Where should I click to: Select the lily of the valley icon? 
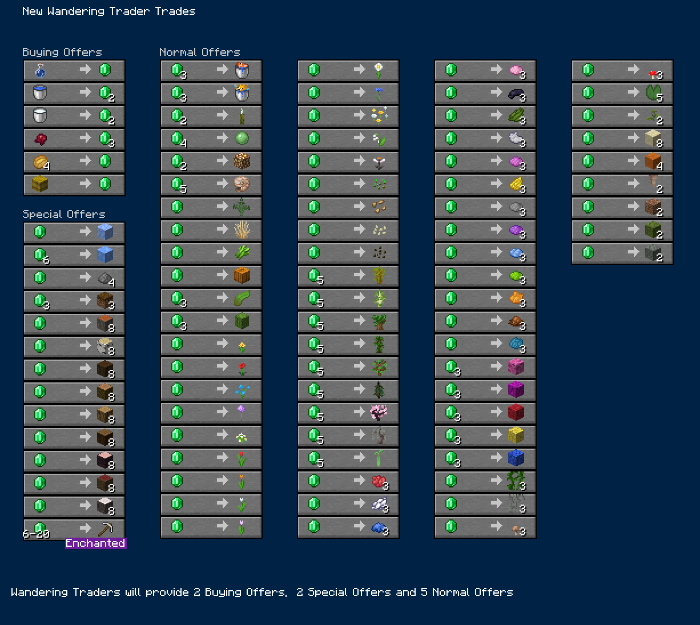(379, 139)
